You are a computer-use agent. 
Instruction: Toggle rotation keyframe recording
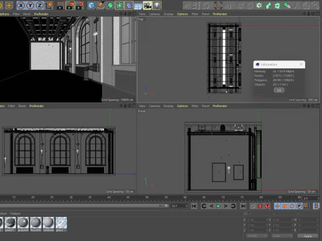[292, 206]
